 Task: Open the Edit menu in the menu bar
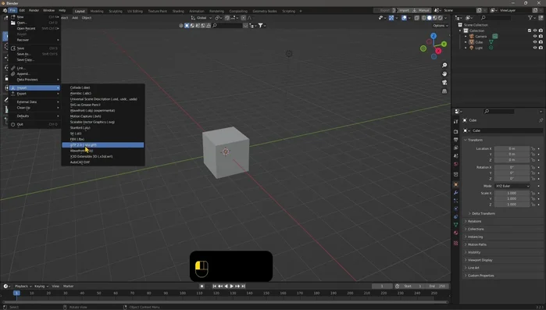[x=22, y=10]
